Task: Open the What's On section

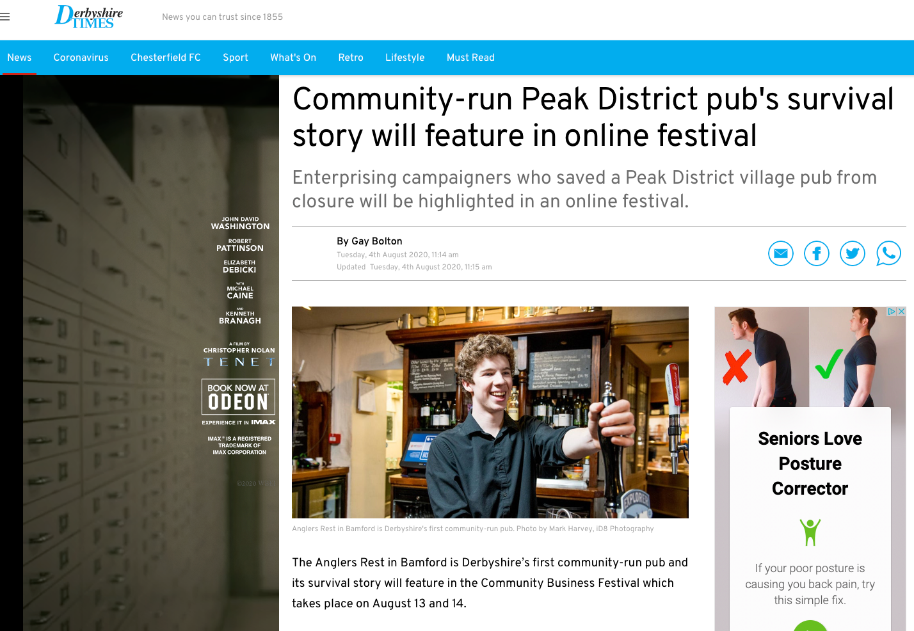Action: (x=293, y=58)
